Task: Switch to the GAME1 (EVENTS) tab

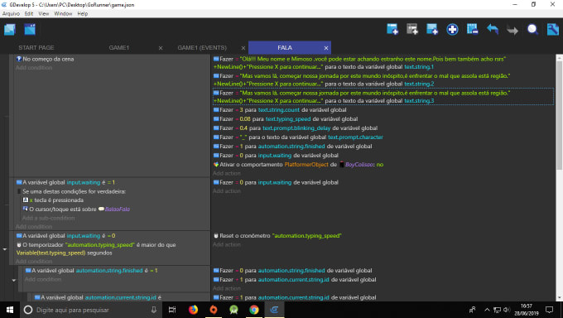Action: tap(202, 48)
